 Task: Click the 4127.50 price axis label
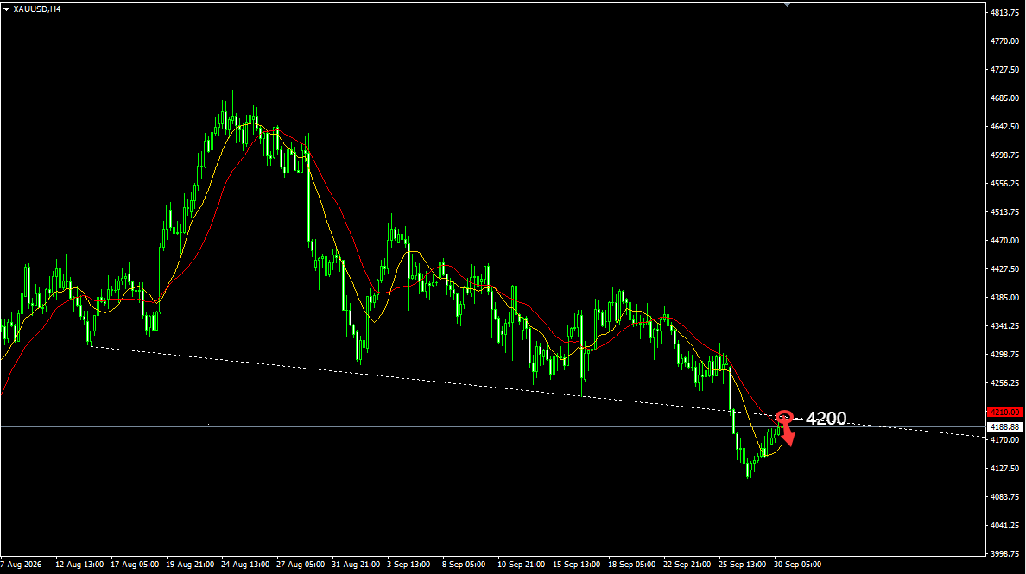(x=1005, y=469)
